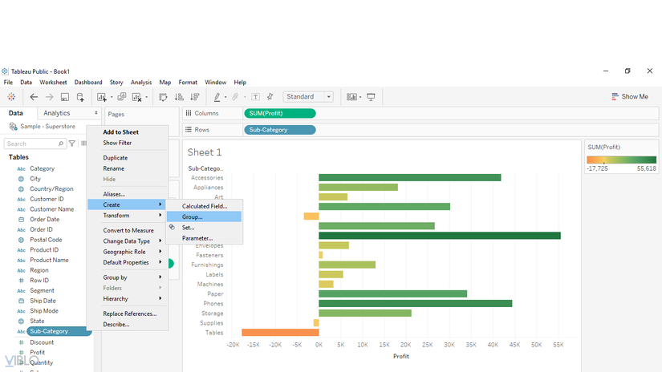662x372 pixels.
Task: Click the SUM(Profit) color legend gradient
Action: [621, 160]
